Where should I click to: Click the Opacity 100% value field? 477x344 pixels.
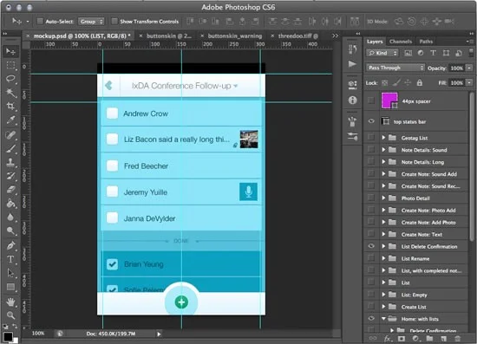coord(457,68)
